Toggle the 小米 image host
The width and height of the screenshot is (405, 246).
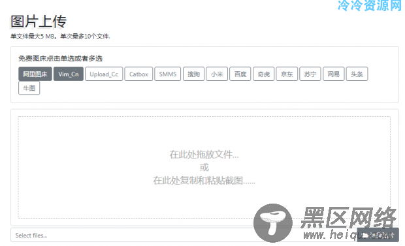coord(217,74)
